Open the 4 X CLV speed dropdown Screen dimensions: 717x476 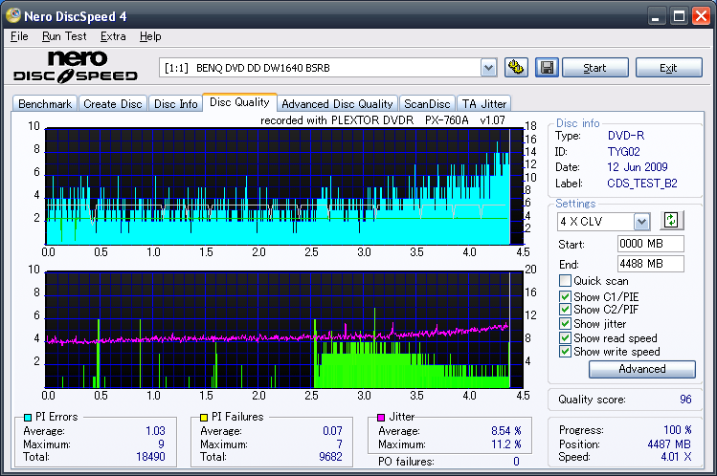point(640,221)
